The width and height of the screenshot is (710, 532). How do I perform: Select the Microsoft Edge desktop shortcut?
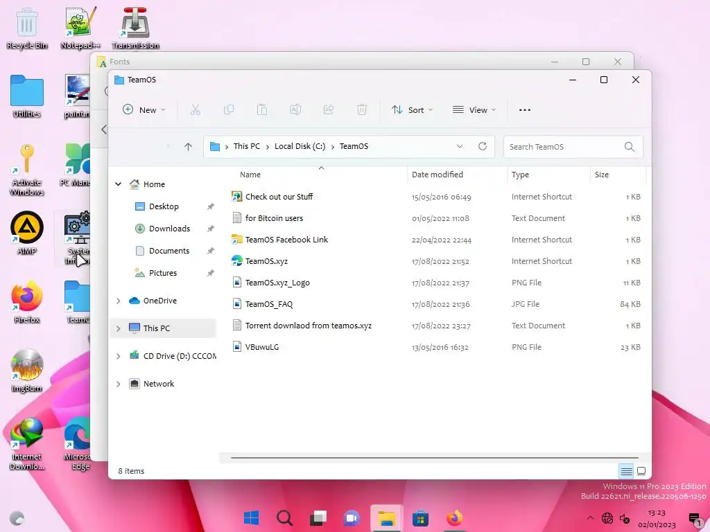pyautogui.click(x=78, y=443)
